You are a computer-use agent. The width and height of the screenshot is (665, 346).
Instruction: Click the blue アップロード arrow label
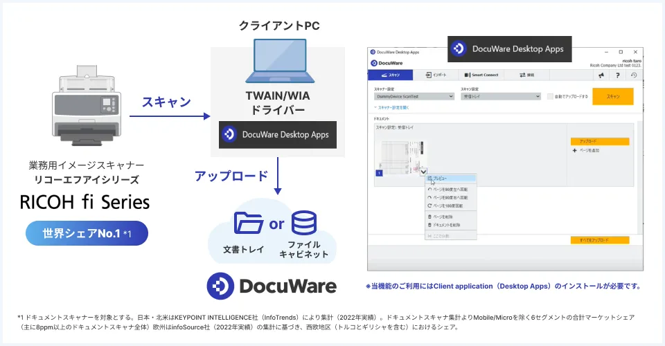coord(231,176)
